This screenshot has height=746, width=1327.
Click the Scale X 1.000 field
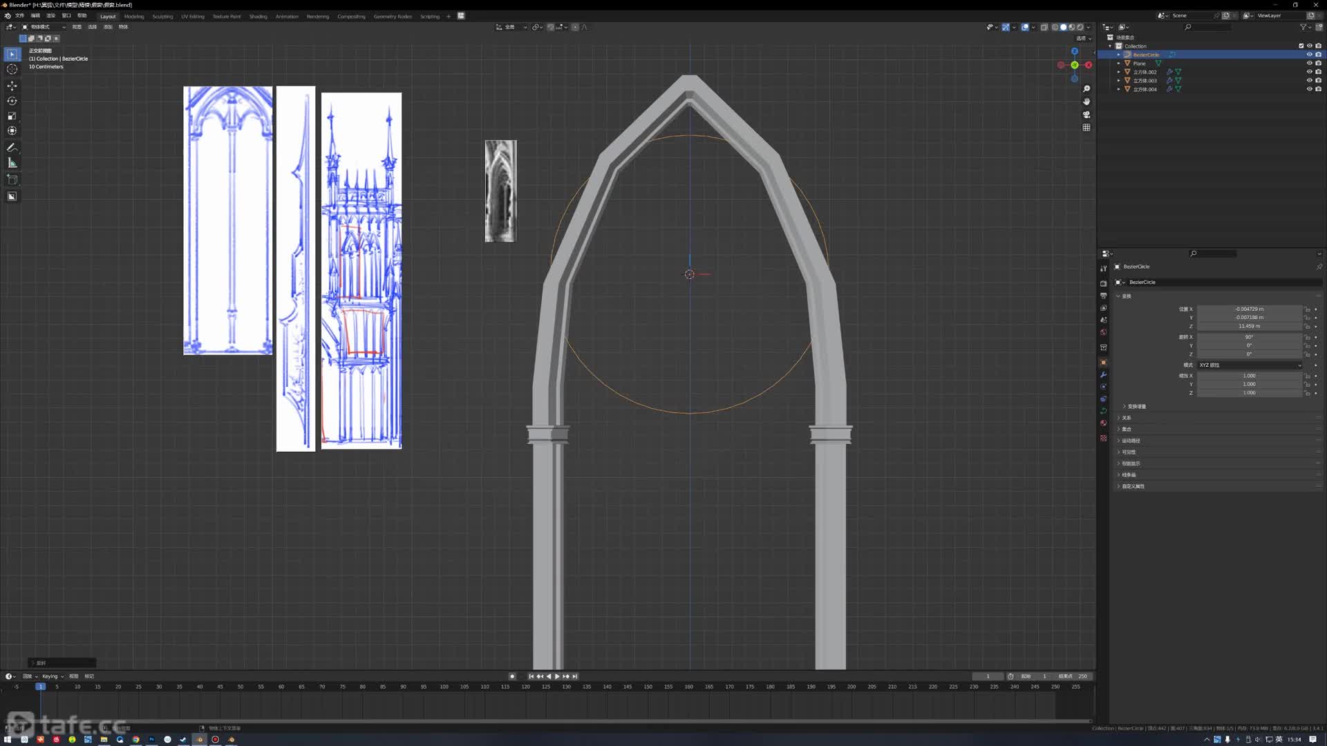[x=1250, y=376]
